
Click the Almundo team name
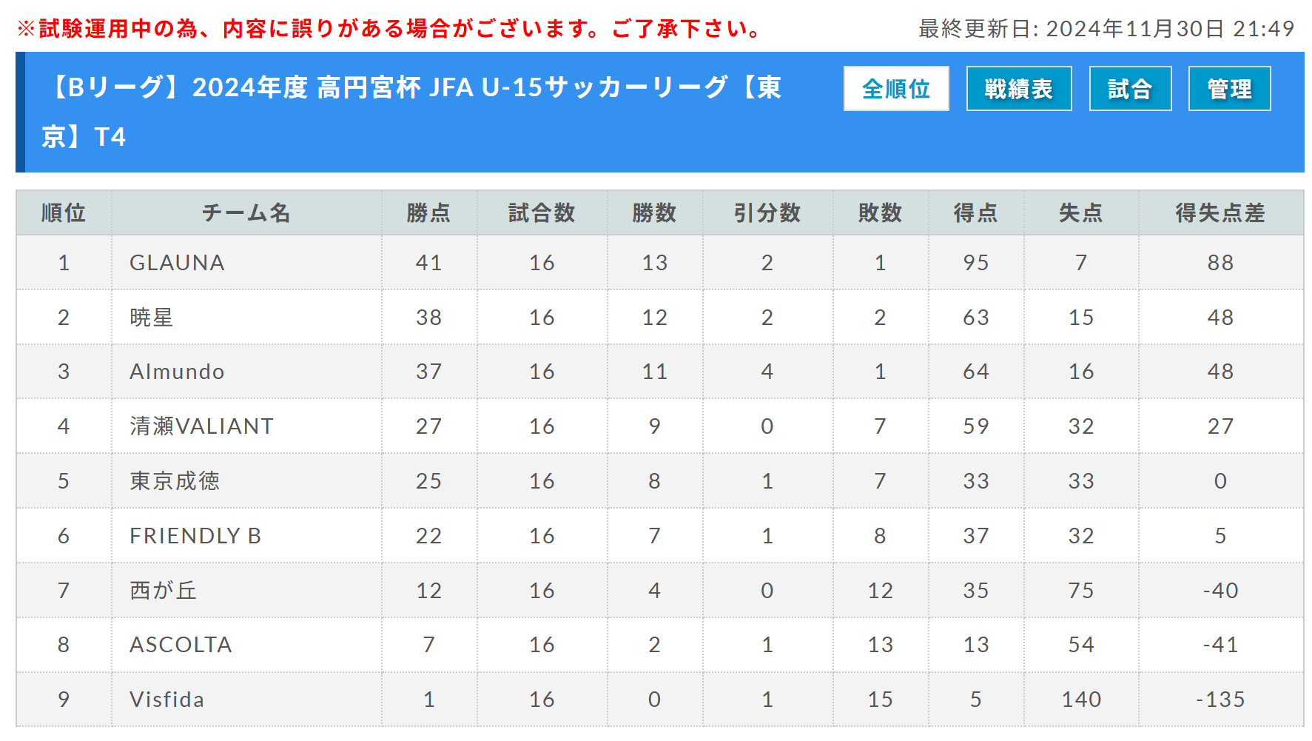pyautogui.click(x=177, y=372)
